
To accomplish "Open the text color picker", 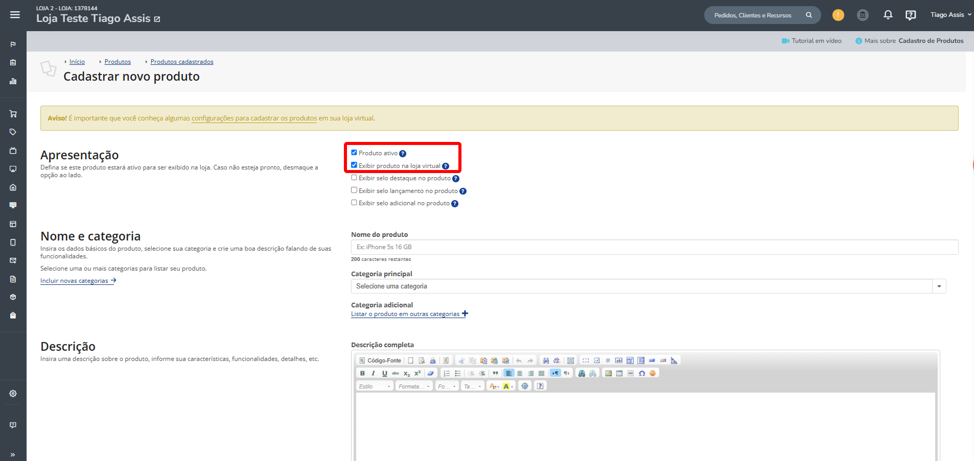I will coord(494,386).
